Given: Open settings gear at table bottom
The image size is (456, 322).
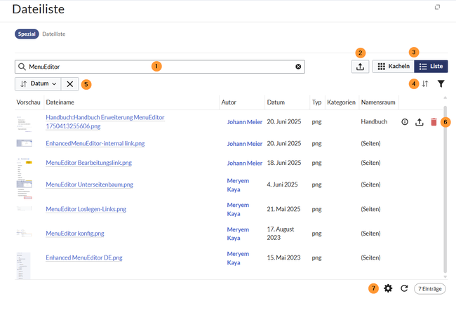Looking at the screenshot, I should click(x=388, y=288).
